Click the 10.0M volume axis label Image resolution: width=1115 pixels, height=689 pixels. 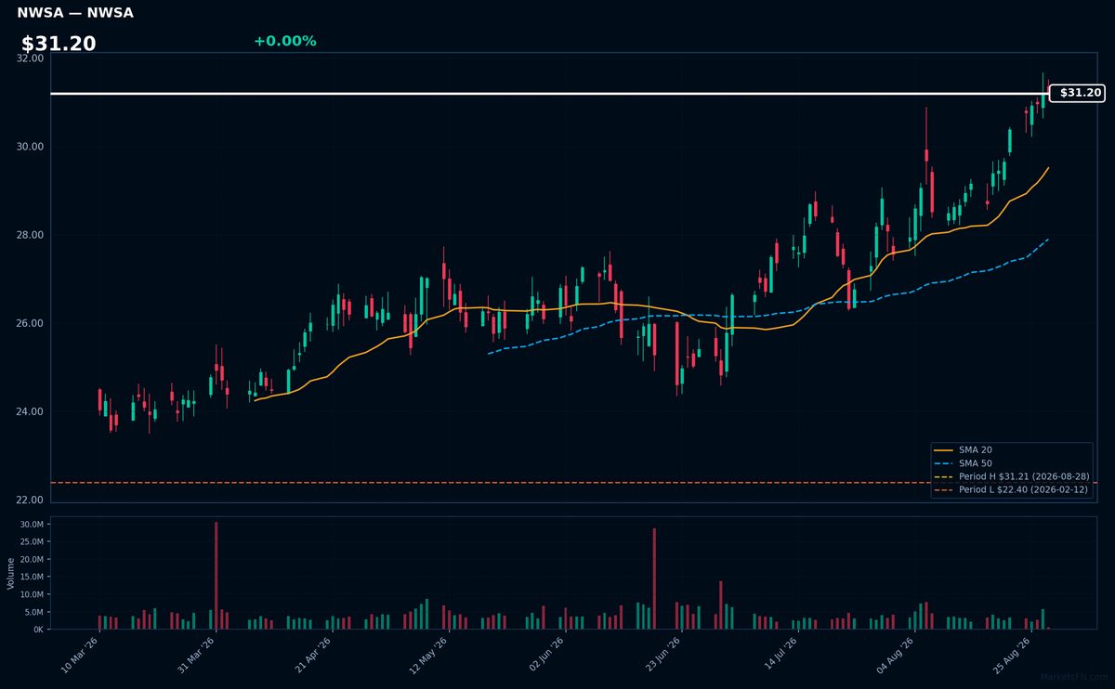point(31,594)
